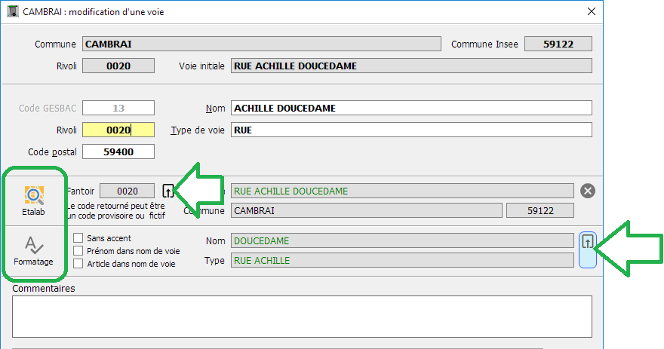This screenshot has width=664, height=349.
Task: Apply formatted name with the right transfer icon
Action: pos(589,242)
